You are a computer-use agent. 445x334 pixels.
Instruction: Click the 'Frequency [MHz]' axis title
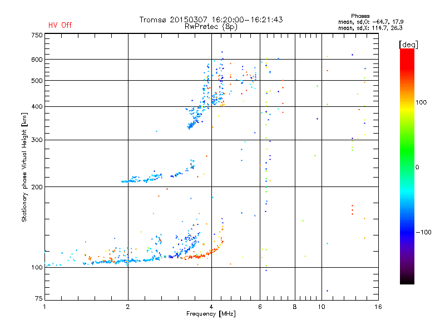coord(211,314)
